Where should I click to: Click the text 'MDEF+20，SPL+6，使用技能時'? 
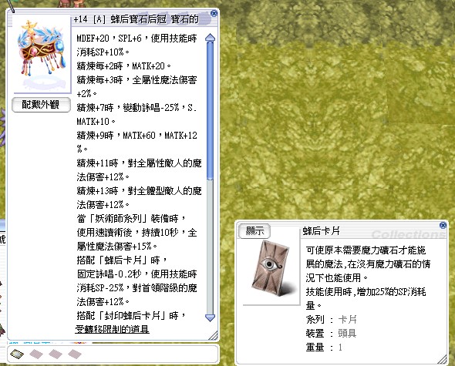(x=136, y=39)
